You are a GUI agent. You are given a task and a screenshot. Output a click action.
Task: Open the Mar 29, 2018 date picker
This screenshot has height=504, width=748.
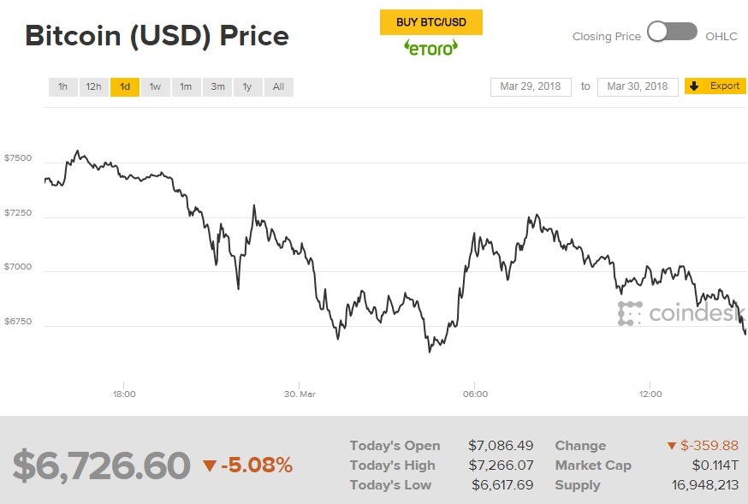(529, 86)
